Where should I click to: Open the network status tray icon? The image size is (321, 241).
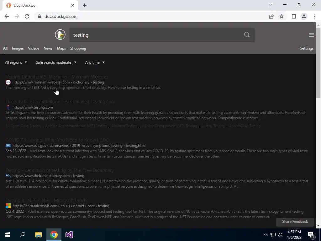[273, 235]
